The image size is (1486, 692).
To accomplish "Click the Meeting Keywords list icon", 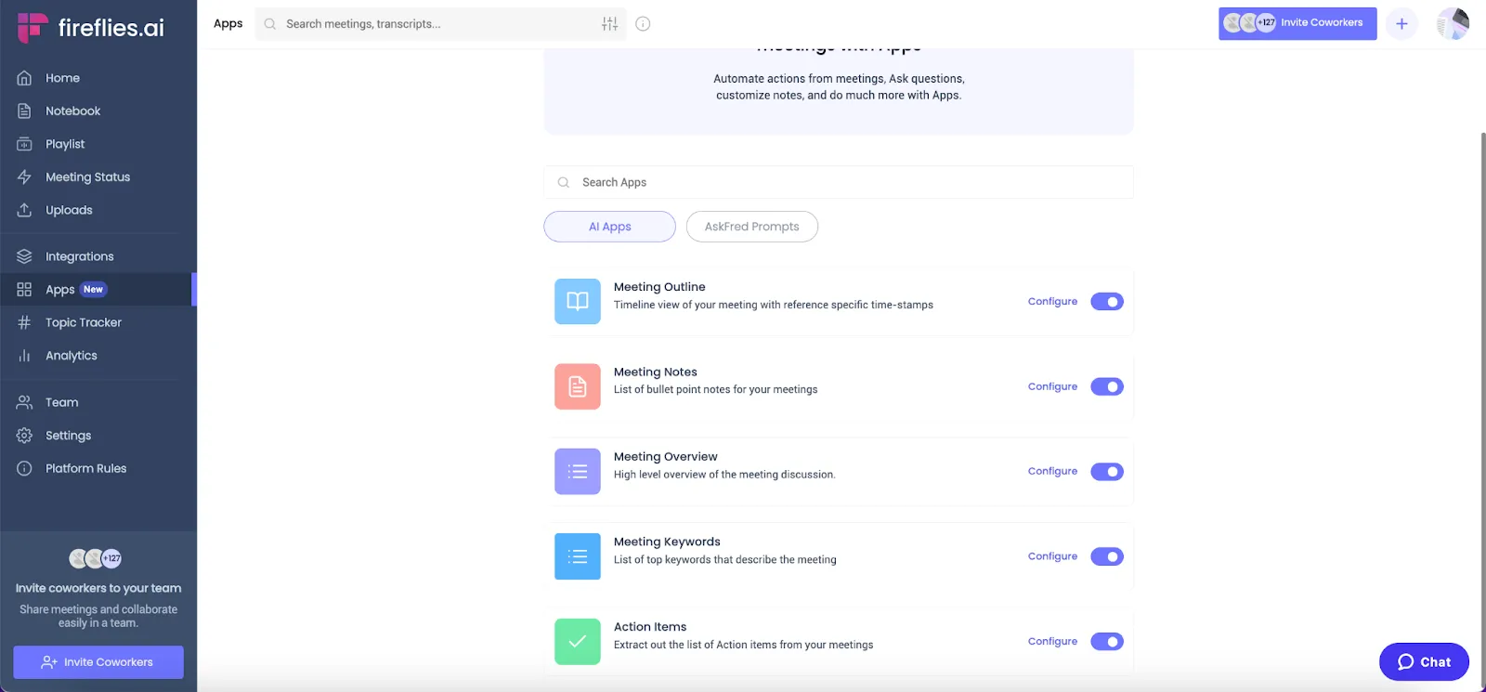I will (578, 556).
